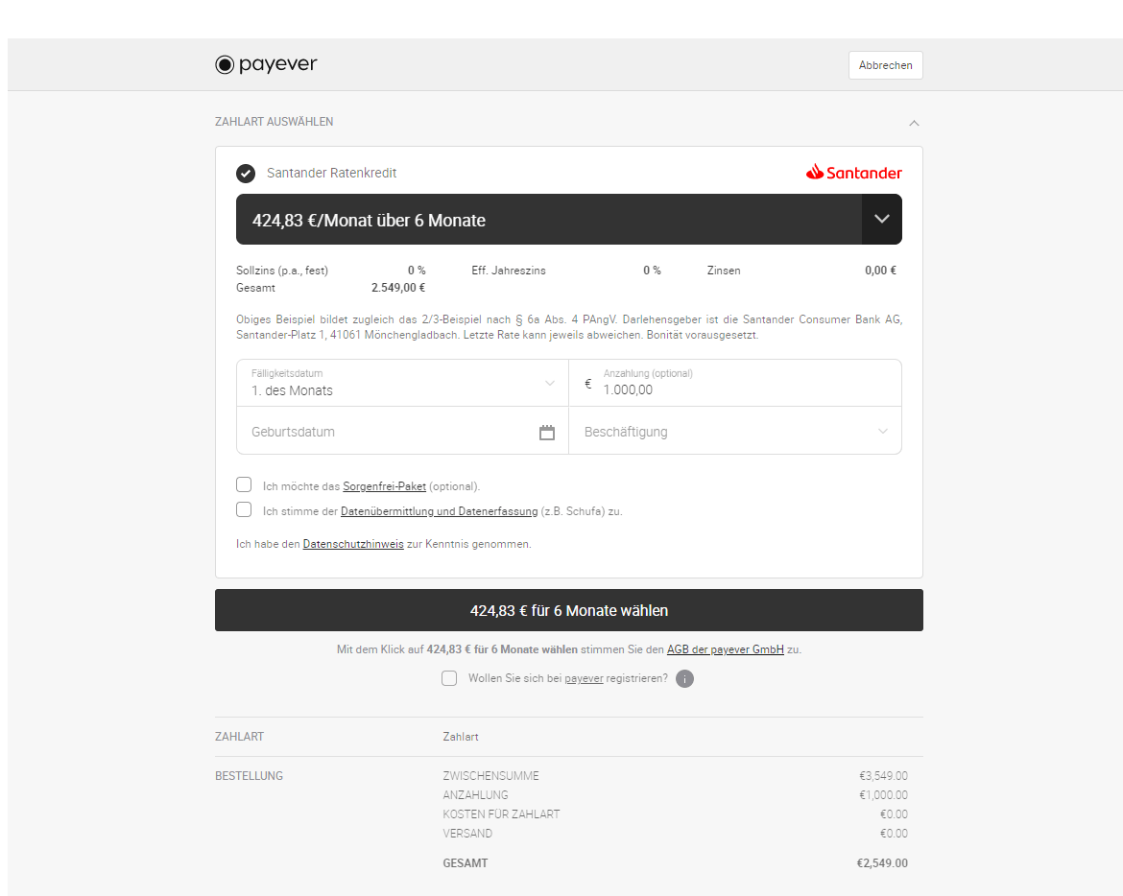Tick the payever registration checkbox
This screenshot has width=1123, height=896.
coord(449,678)
